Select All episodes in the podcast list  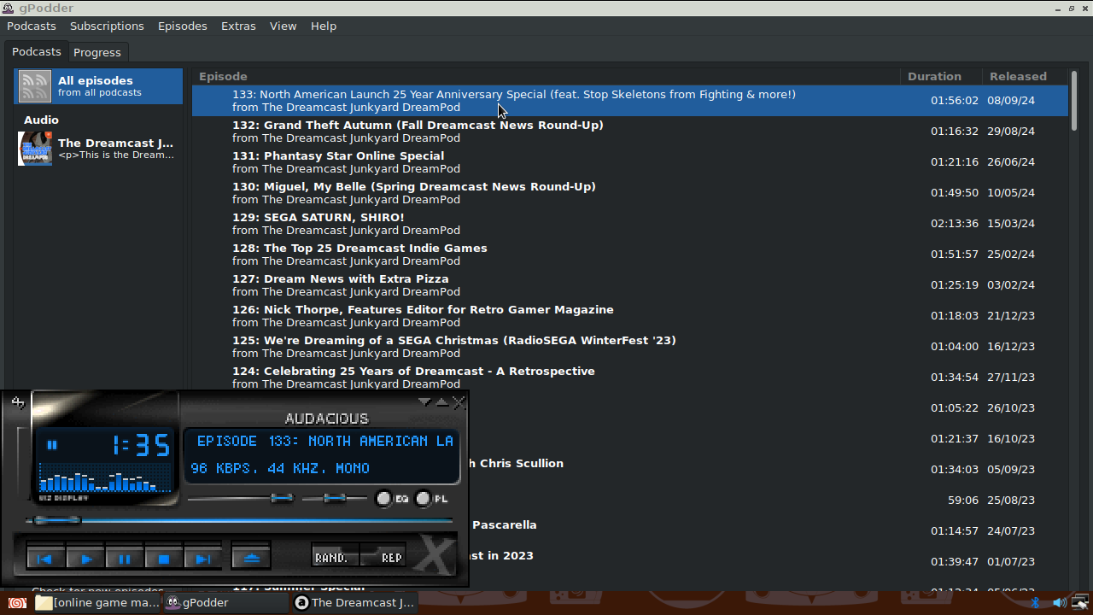(x=98, y=86)
